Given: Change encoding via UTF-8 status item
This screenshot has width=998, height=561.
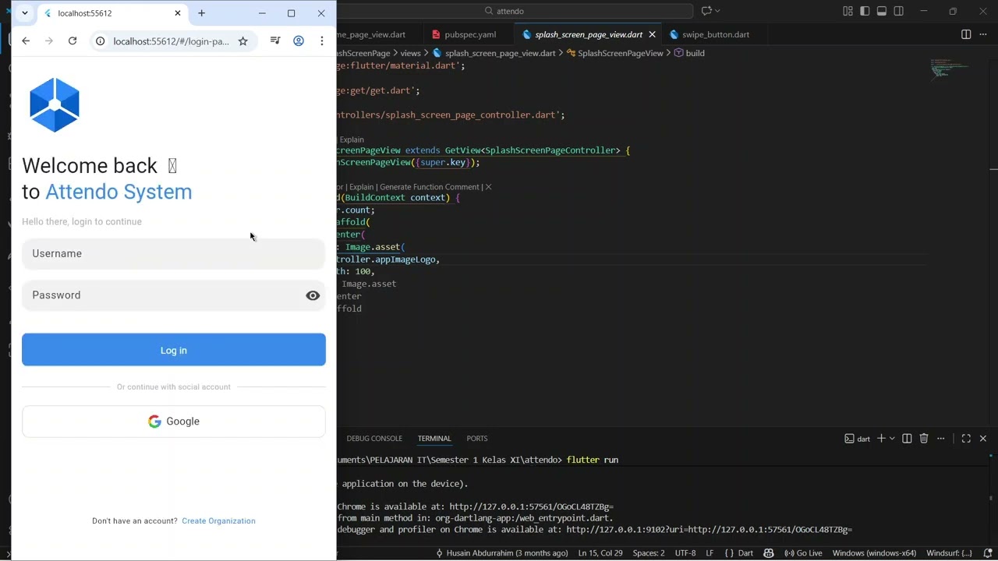Looking at the screenshot, I should 685,553.
